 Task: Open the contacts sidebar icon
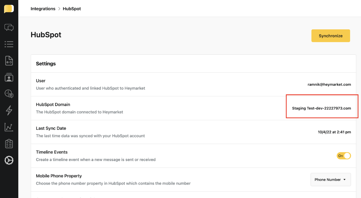tap(9, 77)
